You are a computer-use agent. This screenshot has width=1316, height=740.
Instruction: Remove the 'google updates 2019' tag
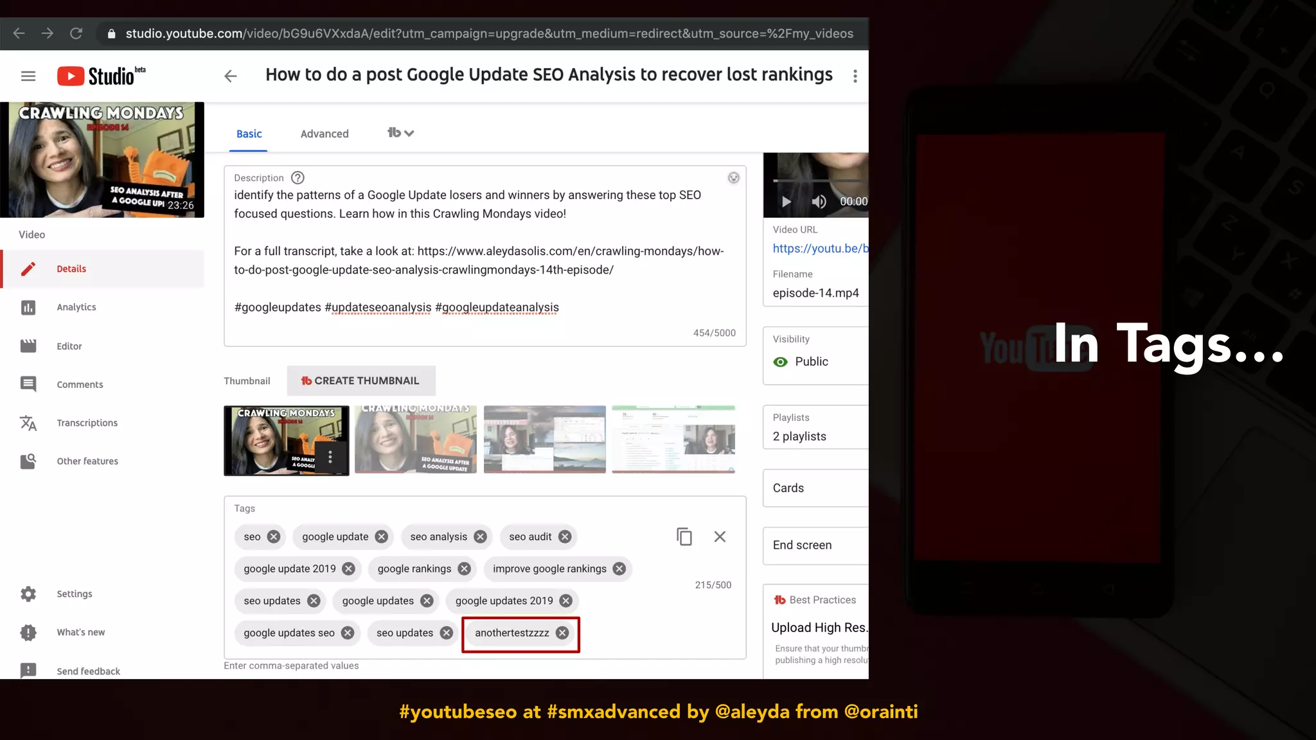click(x=565, y=601)
